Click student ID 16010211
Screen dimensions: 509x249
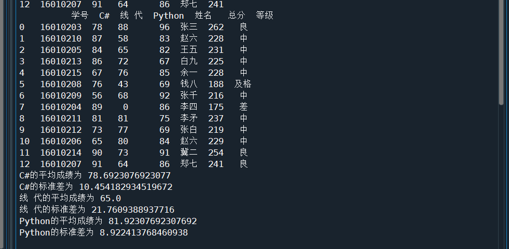point(61,118)
